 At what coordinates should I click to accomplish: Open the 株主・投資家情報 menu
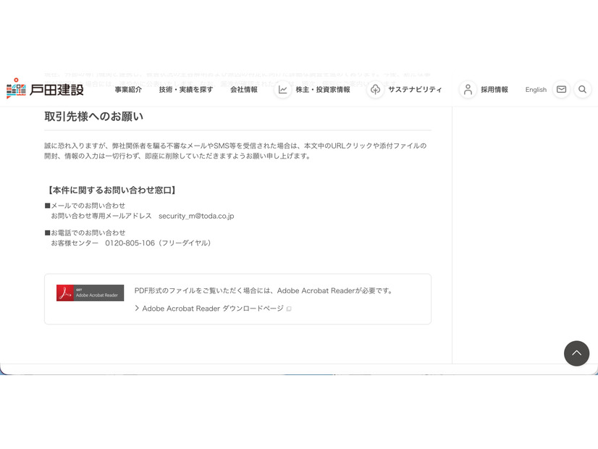pos(323,90)
